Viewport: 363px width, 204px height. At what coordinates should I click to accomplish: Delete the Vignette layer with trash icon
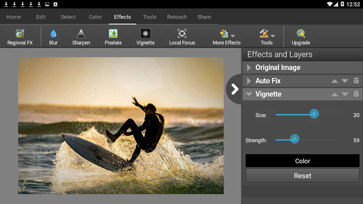[356, 94]
